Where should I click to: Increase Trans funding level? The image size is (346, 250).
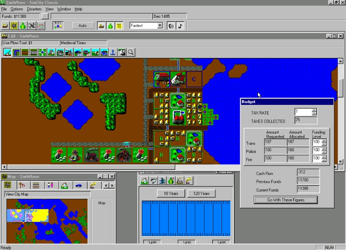[x=324, y=141]
